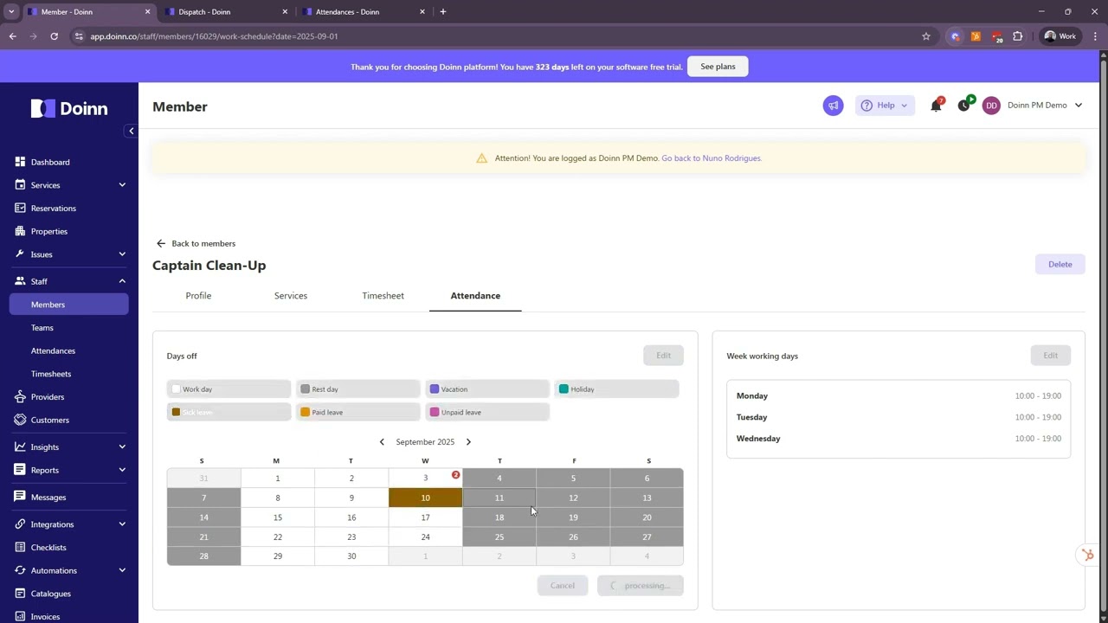The width and height of the screenshot is (1108, 623).
Task: Bookmark this page with the star icon
Action: 925,36
